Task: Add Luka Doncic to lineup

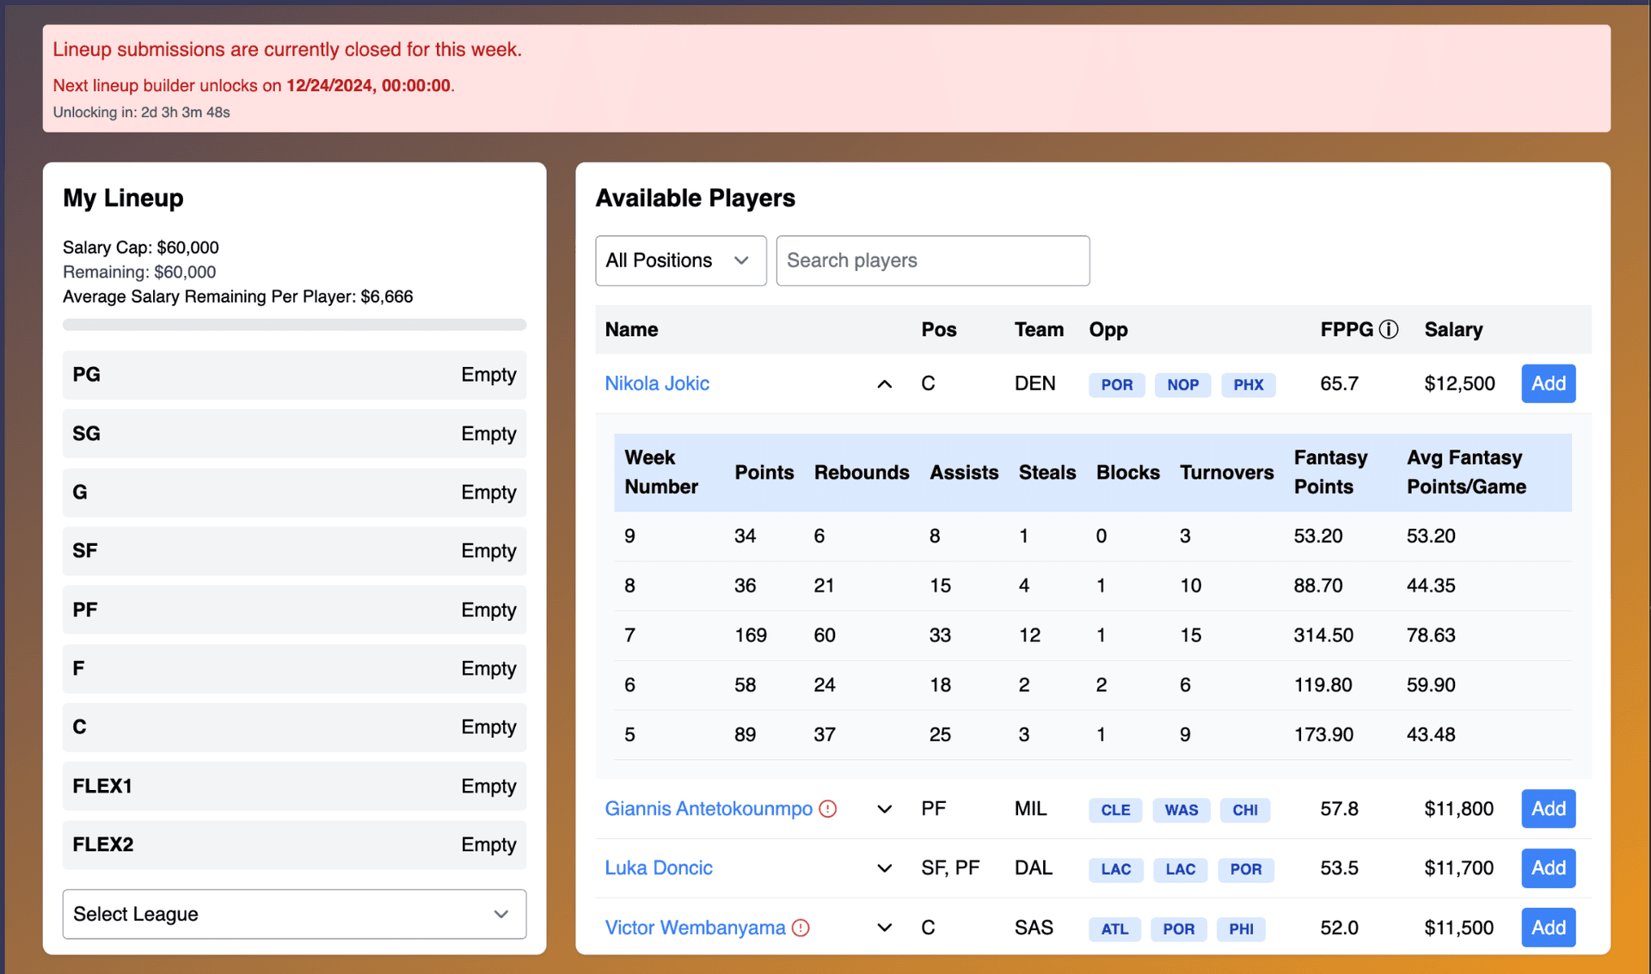Action: tap(1548, 868)
